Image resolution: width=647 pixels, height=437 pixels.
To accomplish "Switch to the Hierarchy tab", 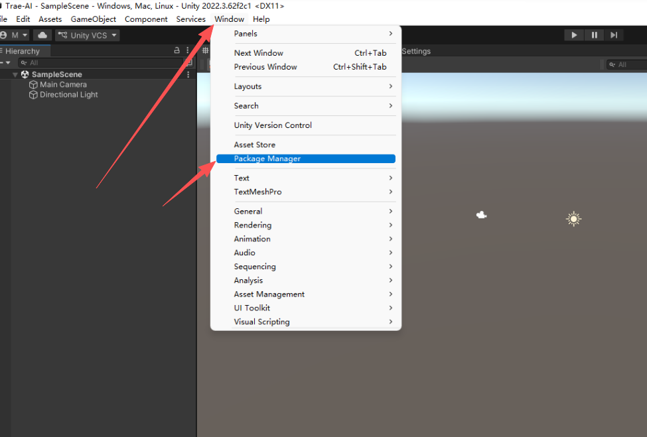I will 25,51.
